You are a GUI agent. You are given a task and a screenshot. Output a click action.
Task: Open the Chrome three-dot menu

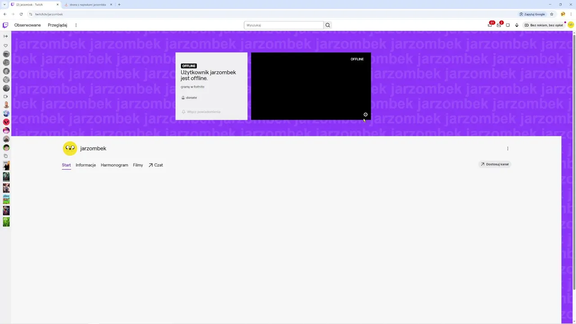click(x=571, y=14)
